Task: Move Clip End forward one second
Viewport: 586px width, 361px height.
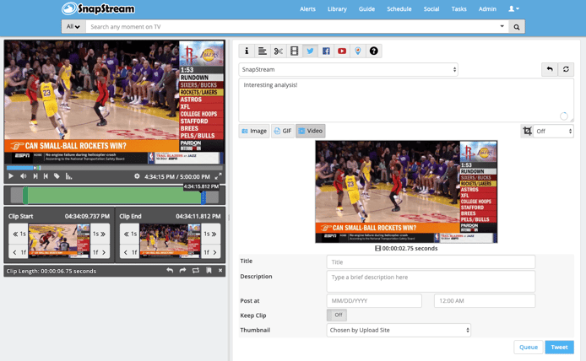Action: 210,234
